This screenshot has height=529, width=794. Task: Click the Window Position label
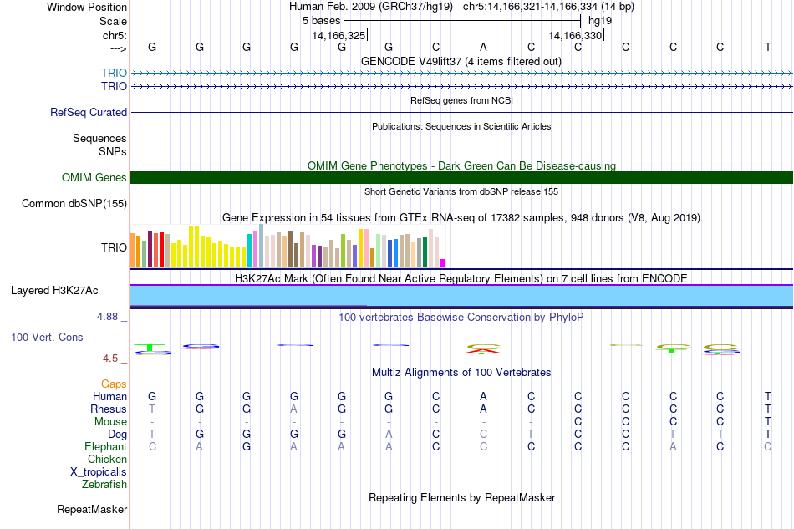pyautogui.click(x=87, y=7)
